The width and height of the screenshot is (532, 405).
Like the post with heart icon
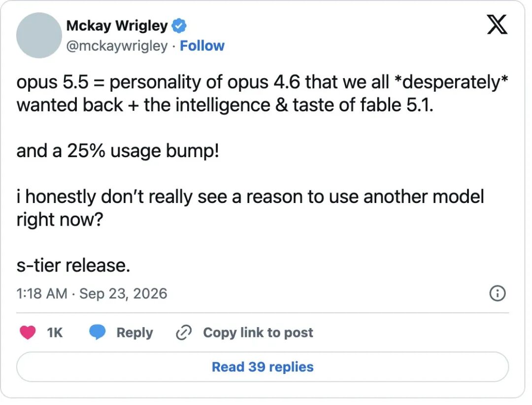click(x=28, y=333)
